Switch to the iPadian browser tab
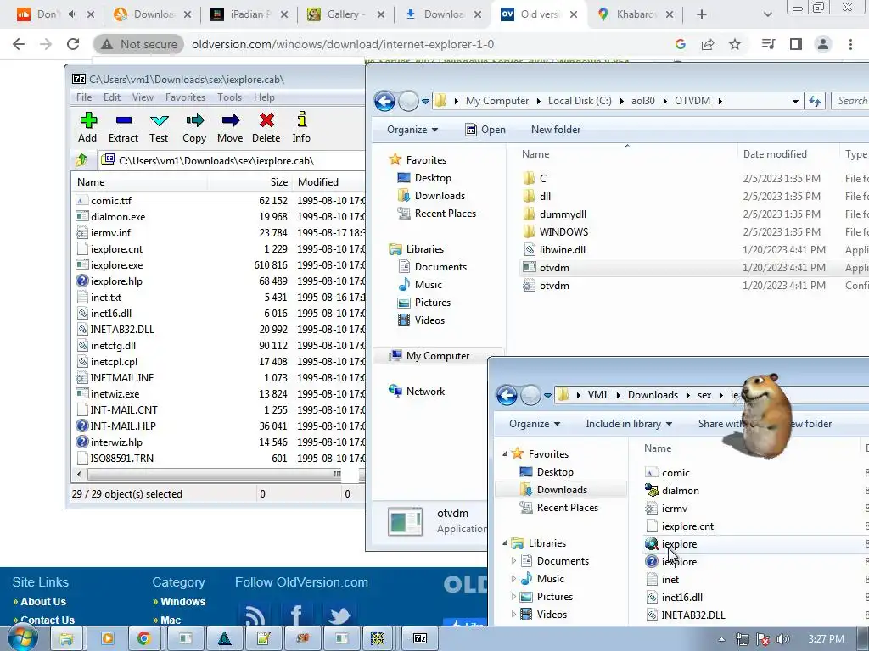Image resolution: width=869 pixels, height=651 pixels. click(x=249, y=14)
